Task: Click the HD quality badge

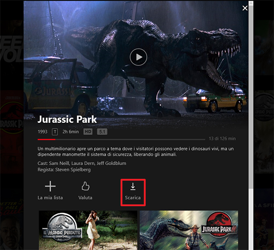Action: [x=88, y=132]
